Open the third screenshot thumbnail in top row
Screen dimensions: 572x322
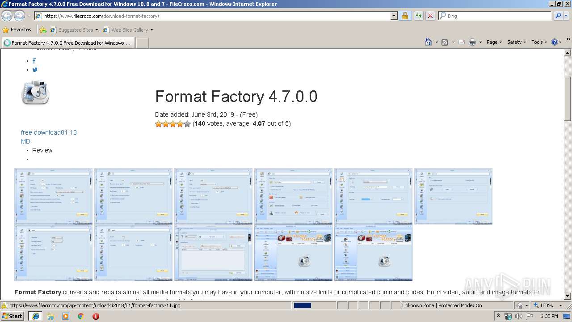[213, 196]
